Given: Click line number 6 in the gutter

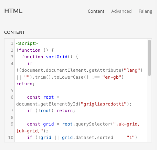Looking at the screenshot, I should [x=12, y=97].
